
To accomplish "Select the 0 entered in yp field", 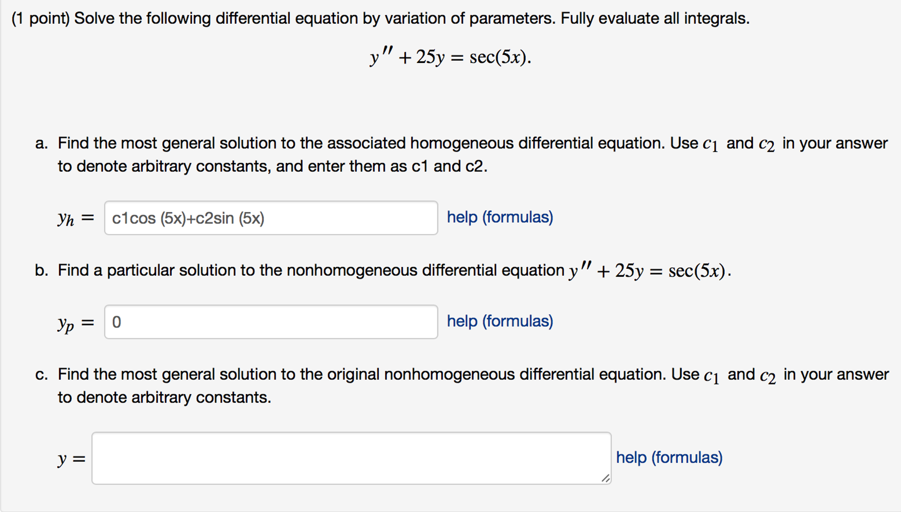I will tap(116, 322).
